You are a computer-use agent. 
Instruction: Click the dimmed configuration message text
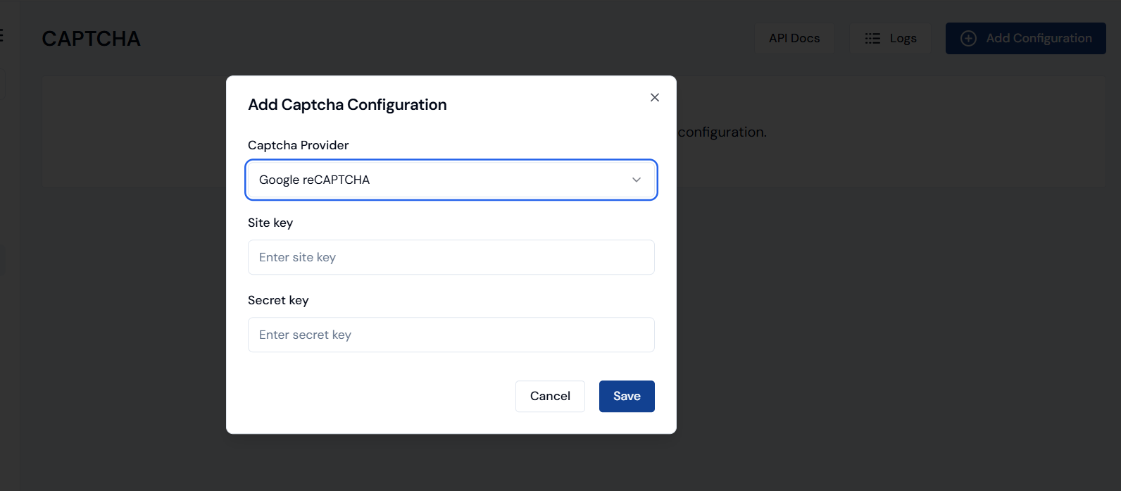722,132
